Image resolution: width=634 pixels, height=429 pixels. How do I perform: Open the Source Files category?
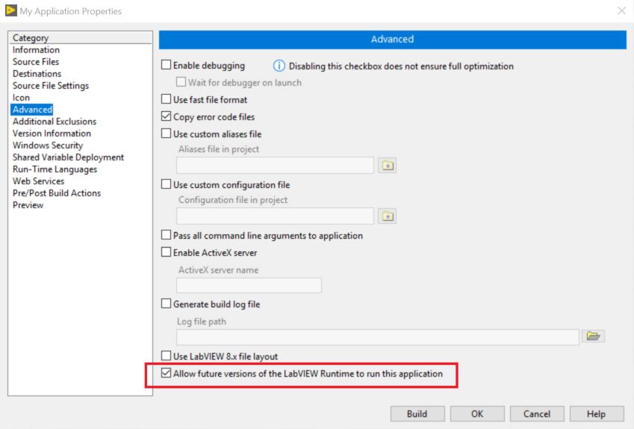(x=36, y=62)
